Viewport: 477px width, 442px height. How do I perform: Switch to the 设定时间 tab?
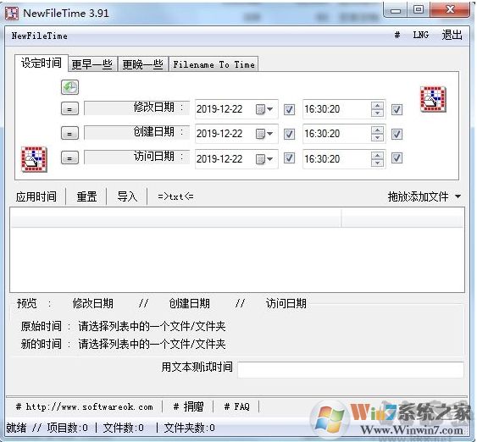(x=42, y=64)
